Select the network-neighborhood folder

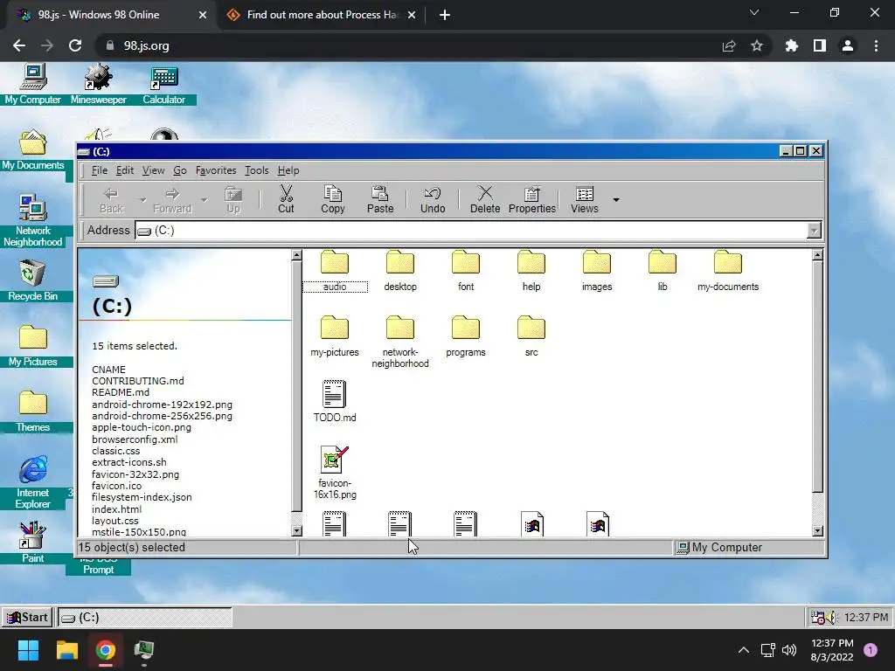tap(400, 342)
